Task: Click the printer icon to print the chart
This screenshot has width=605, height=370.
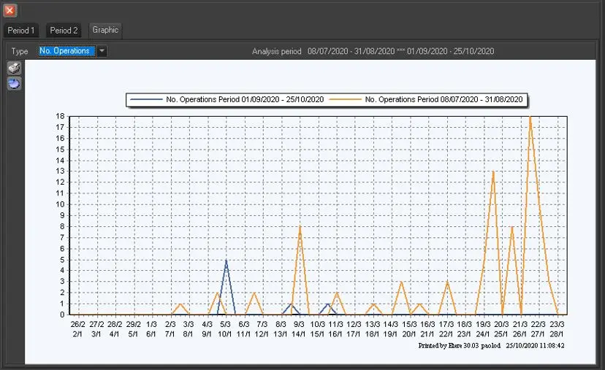Action: tap(14, 68)
